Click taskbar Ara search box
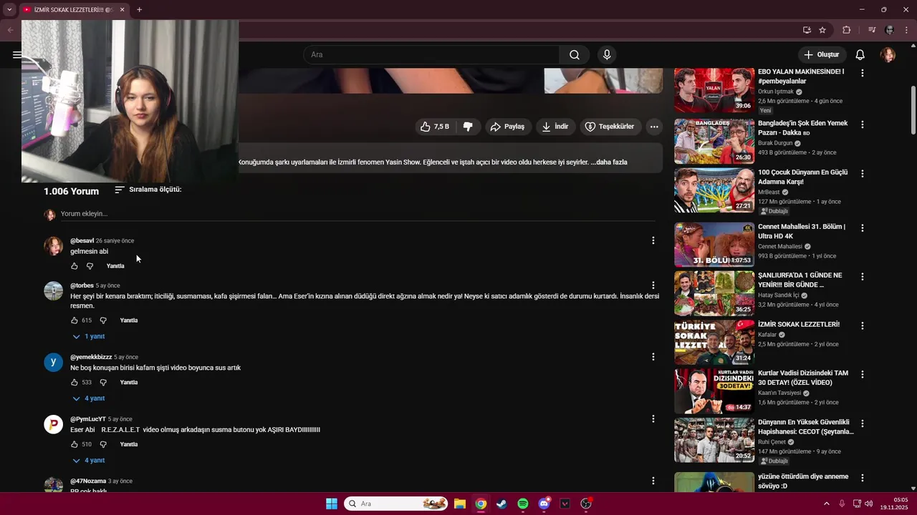The image size is (917, 515). [x=396, y=504]
